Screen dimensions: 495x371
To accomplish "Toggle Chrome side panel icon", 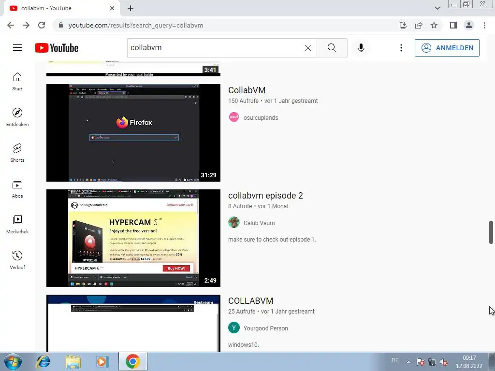I will pyautogui.click(x=453, y=25).
